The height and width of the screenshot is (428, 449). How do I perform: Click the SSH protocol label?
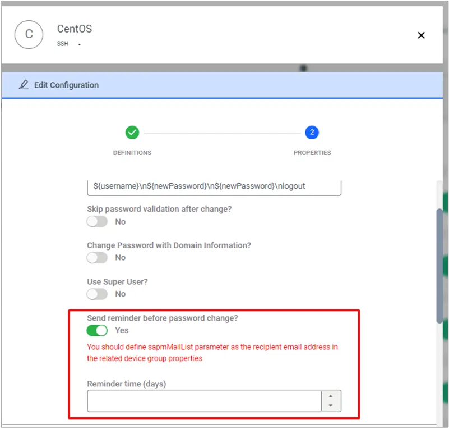tap(63, 44)
